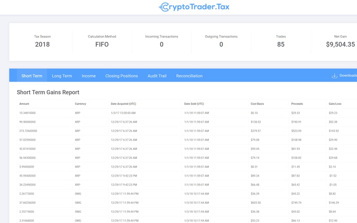Click proceeds $108.98 cell

[x=296, y=140]
